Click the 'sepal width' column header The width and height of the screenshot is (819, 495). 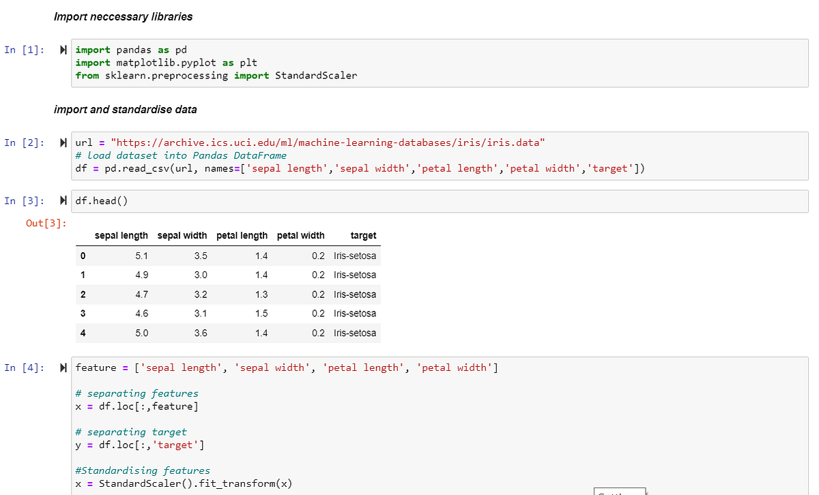pos(182,235)
